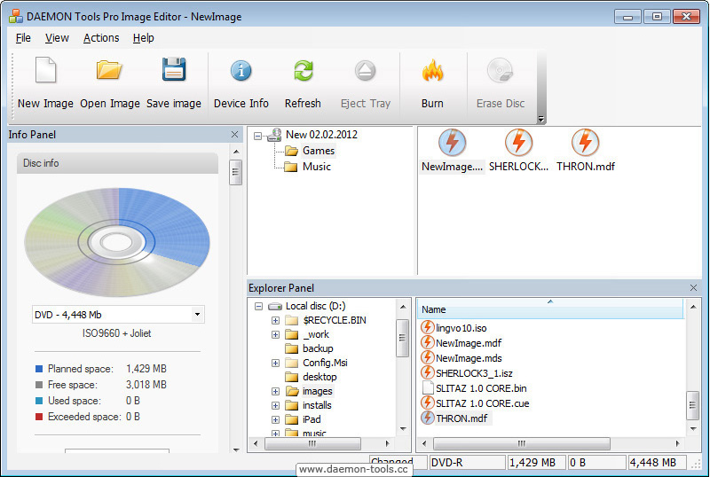Click the Disc info section header
Image resolution: width=710 pixels, height=477 pixels.
tap(118, 163)
